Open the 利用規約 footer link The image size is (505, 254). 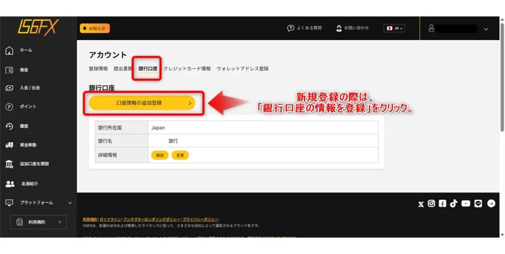[90, 219]
